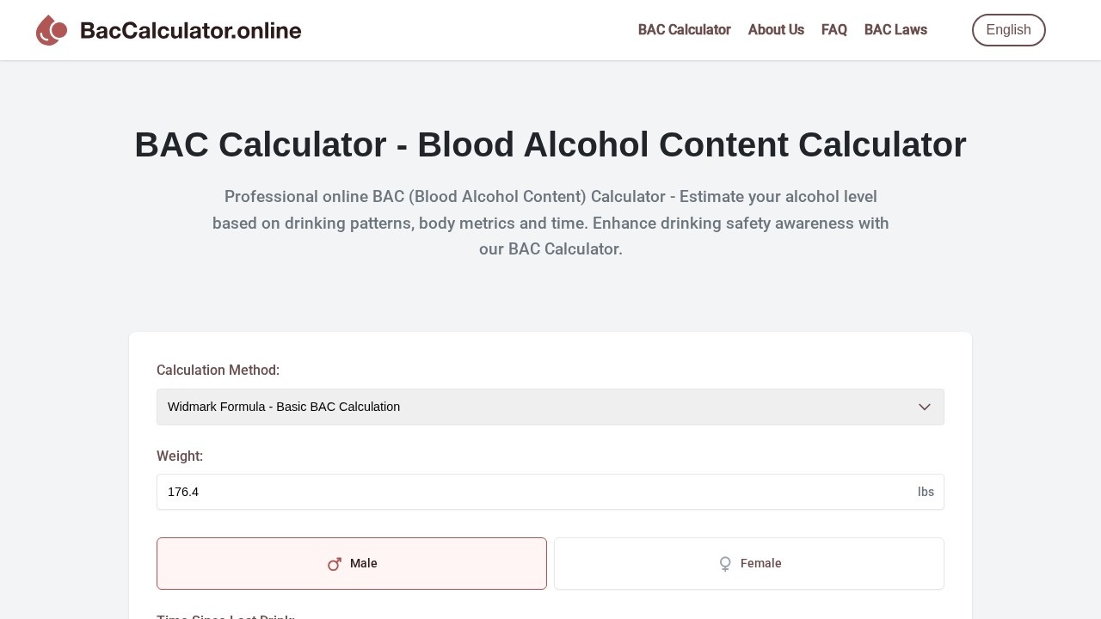
Task: Go to the About Us page
Action: pos(776,30)
